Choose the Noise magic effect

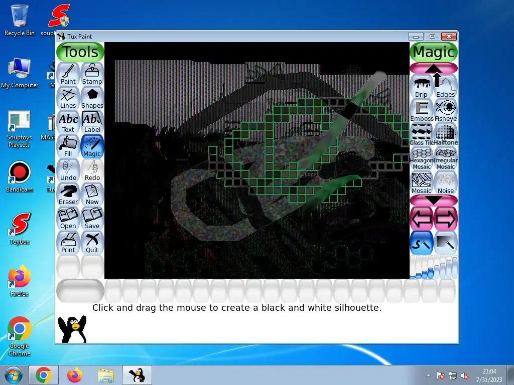pyautogui.click(x=446, y=183)
